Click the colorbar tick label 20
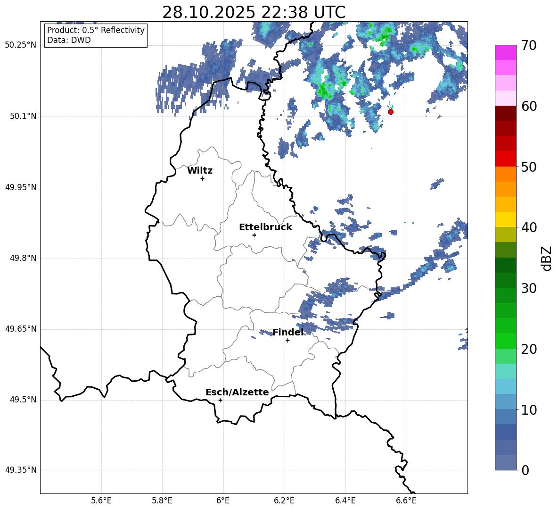 (x=529, y=349)
